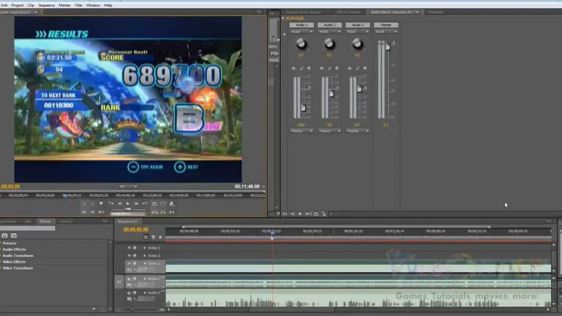Click Play in the Program Monitor
562x316 pixels.
tap(128, 204)
